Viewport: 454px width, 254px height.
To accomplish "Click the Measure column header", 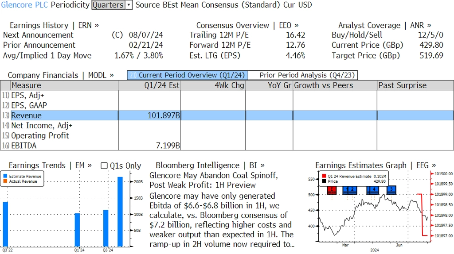I will click(x=64, y=85).
